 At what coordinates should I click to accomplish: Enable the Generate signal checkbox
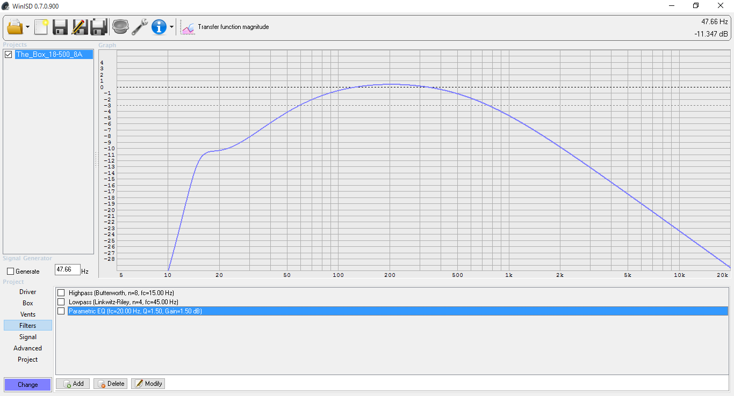[10, 272]
